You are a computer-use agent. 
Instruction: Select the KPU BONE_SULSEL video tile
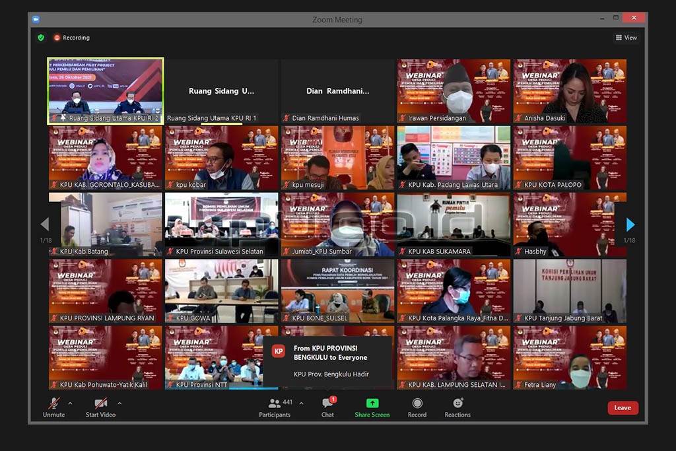pyautogui.click(x=337, y=291)
